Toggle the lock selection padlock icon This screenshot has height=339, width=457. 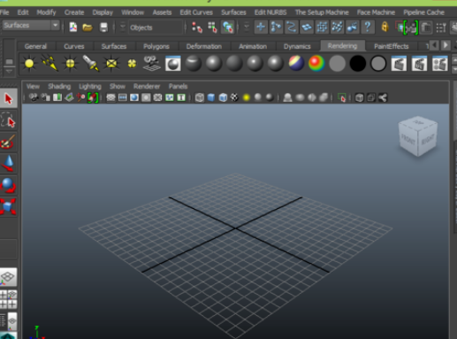(x=385, y=27)
